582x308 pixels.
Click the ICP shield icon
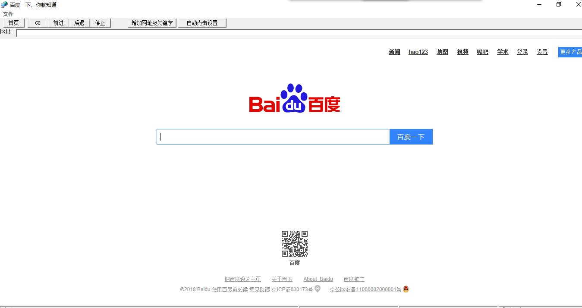tap(318, 289)
